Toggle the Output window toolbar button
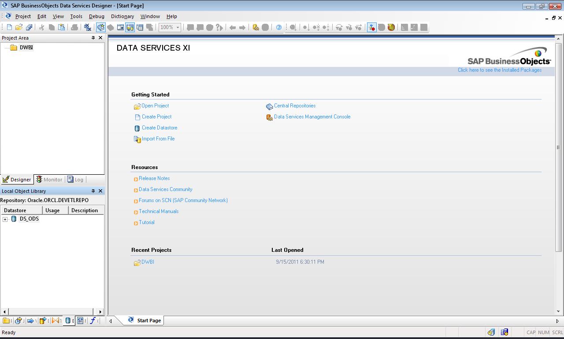This screenshot has width=564, height=339. pos(140,27)
